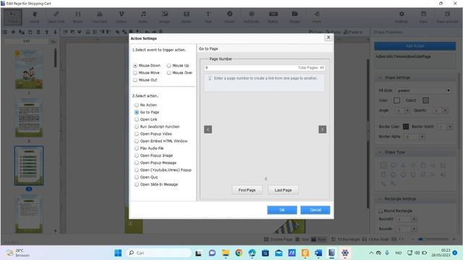Choose the Open Quiz action
The height and width of the screenshot is (260, 463).
pos(137,177)
